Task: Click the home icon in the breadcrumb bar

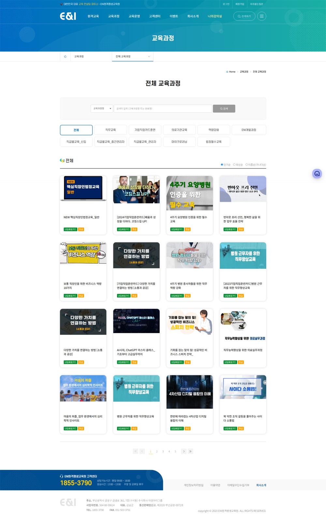Action: [65, 56]
